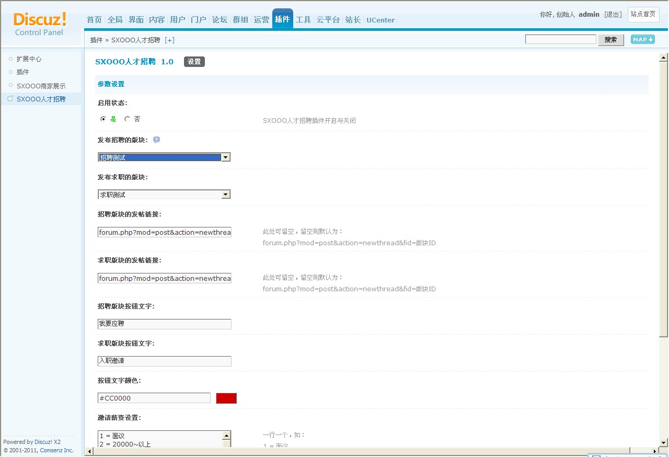
Task: Click the MAP button icon
Action: pyautogui.click(x=643, y=39)
